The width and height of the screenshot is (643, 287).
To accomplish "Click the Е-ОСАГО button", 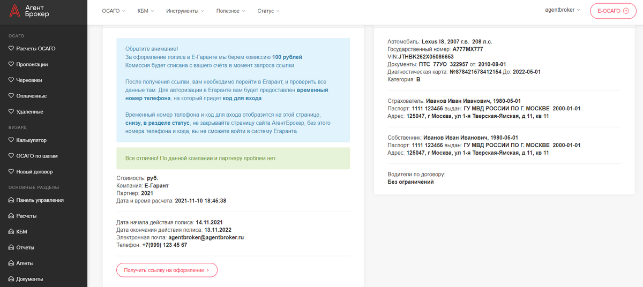I will point(613,11).
